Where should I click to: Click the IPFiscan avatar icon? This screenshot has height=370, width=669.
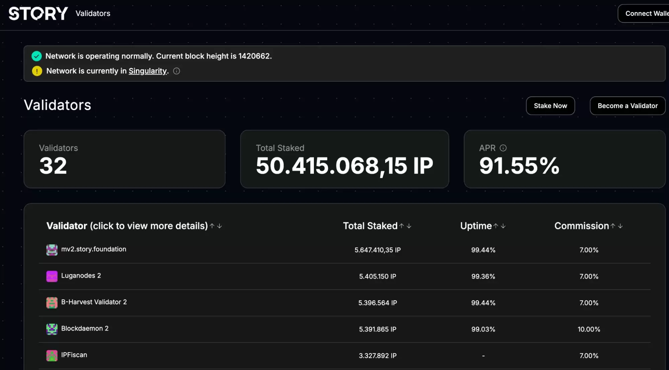(52, 355)
